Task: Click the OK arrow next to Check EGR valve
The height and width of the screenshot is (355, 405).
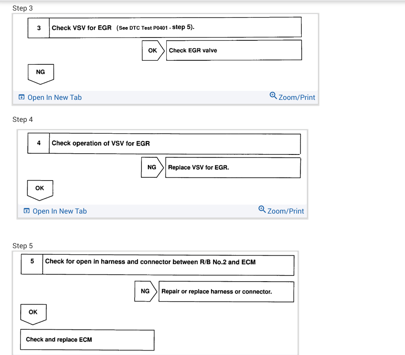Action: (153, 51)
